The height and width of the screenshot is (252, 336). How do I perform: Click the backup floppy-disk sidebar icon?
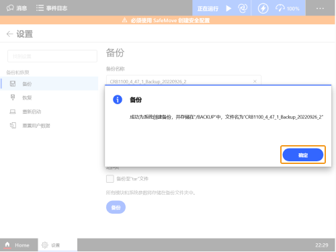click(x=13, y=84)
